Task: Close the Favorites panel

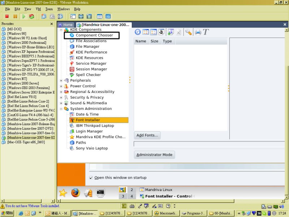Action: [52, 24]
